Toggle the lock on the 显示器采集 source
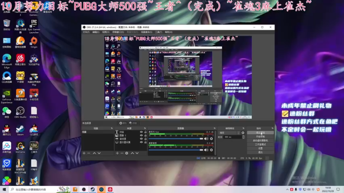The height and width of the screenshot is (193, 344). (x=145, y=142)
